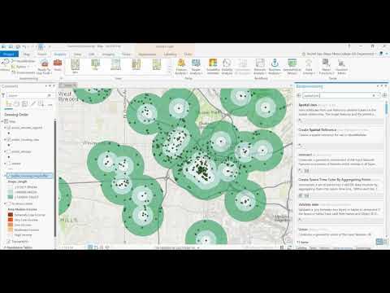The width and height of the screenshot is (390, 293).
Task: Select the Buffer tool in gallery
Action: pos(157,65)
